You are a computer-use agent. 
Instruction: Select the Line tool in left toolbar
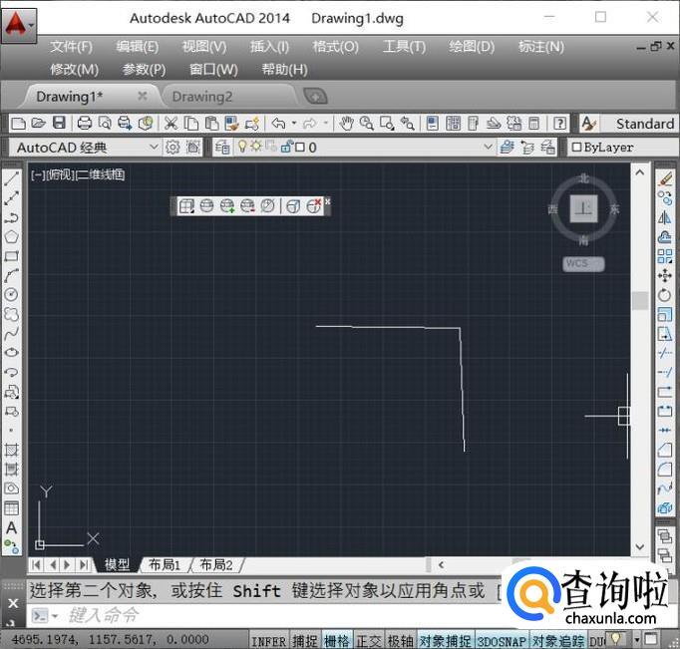pos(12,179)
